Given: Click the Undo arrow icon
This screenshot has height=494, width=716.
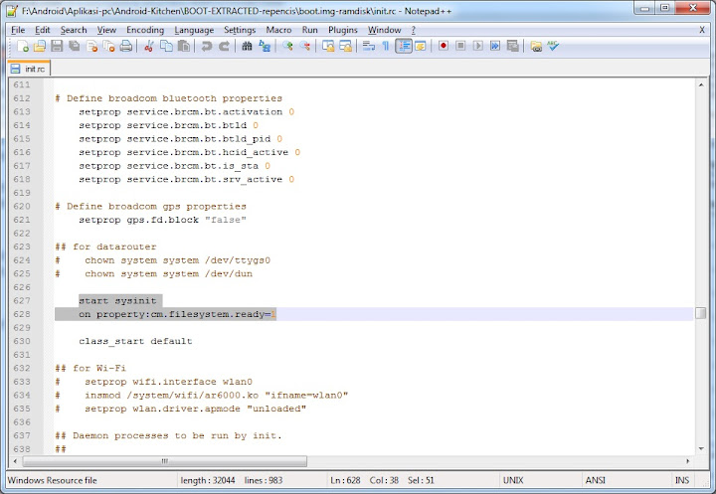Looking at the screenshot, I should click(x=207, y=46).
